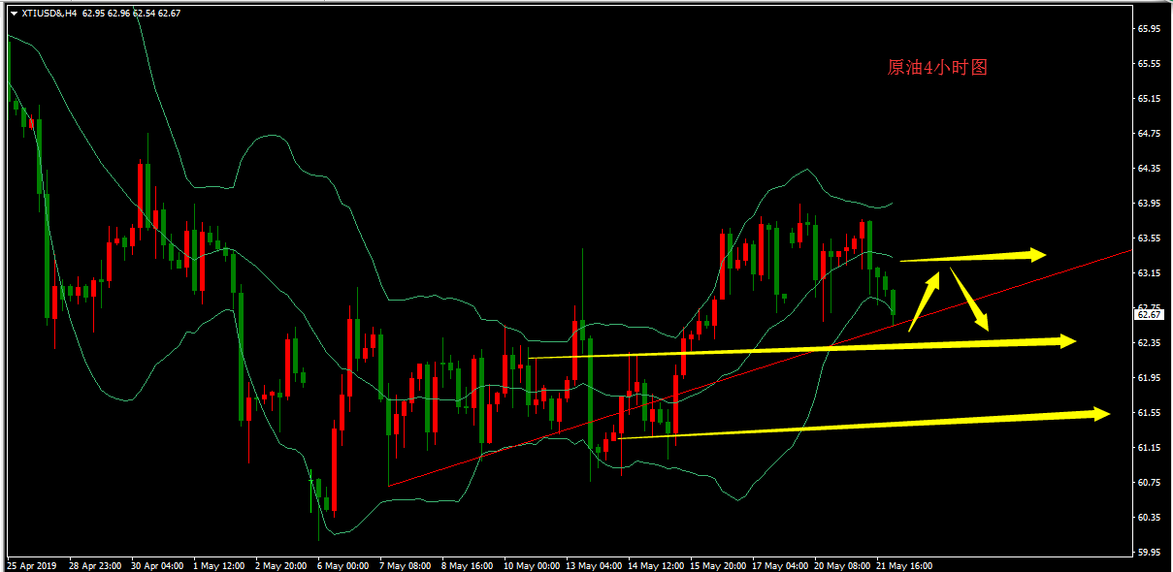Click the 65.55 price axis label

coord(1149,64)
